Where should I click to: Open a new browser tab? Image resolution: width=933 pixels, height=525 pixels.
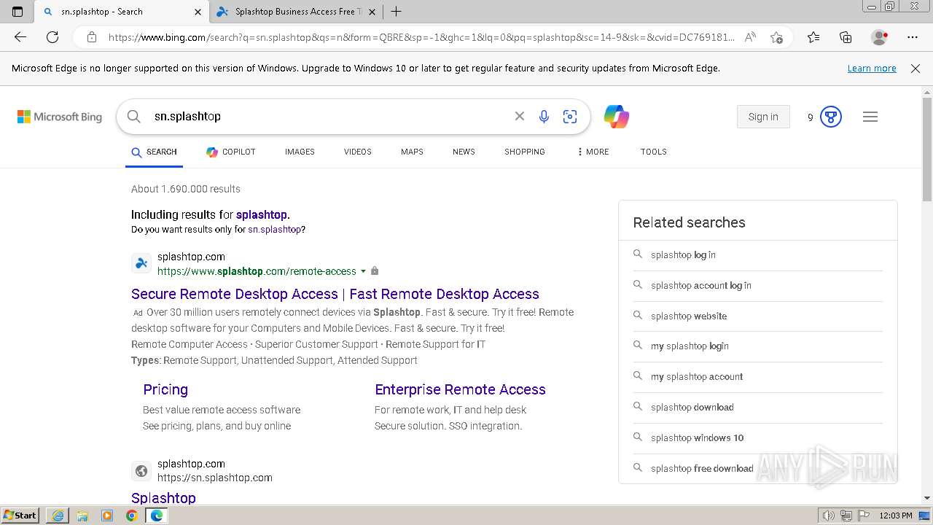pyautogui.click(x=396, y=12)
